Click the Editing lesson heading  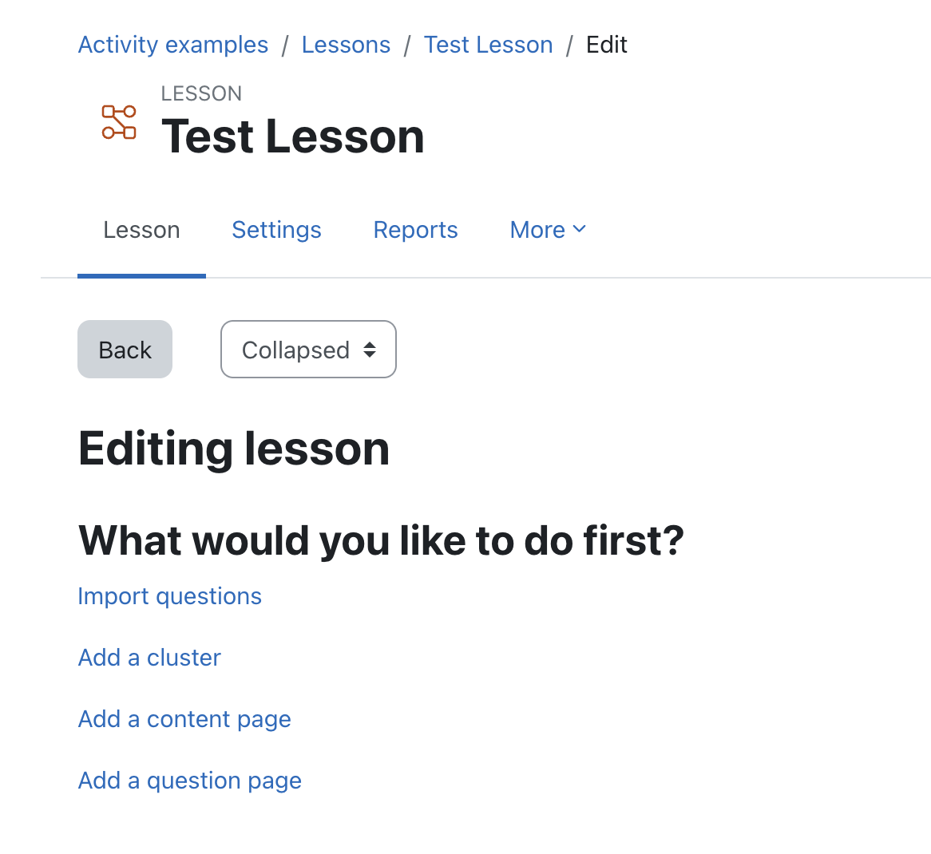tap(234, 449)
